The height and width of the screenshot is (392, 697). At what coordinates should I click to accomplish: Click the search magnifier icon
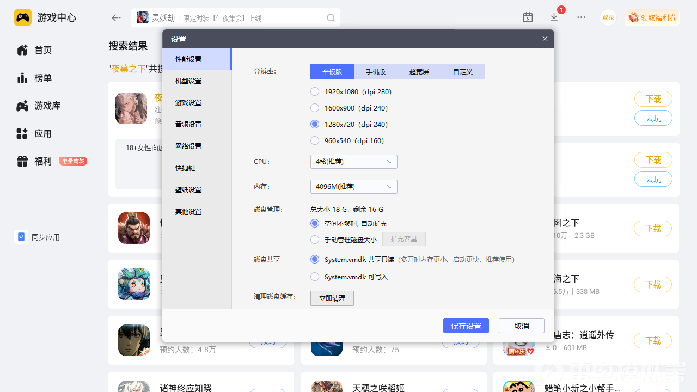click(x=331, y=18)
